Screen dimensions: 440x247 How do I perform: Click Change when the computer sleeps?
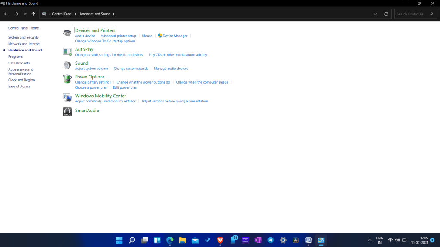(202, 82)
